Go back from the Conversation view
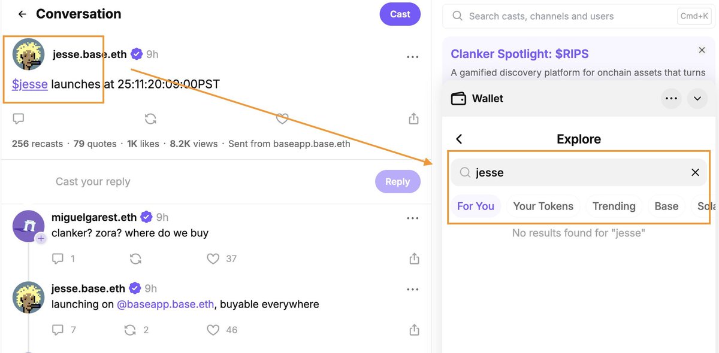719x353 pixels. 22,14
